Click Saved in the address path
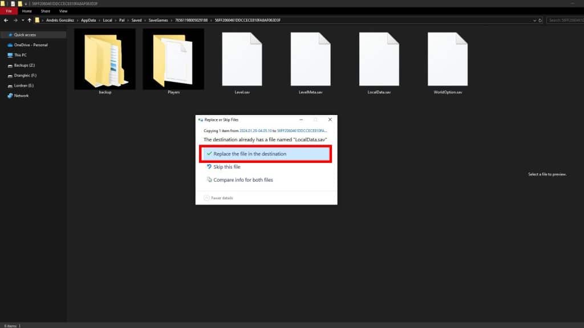This screenshot has height=328, width=584. tap(136, 20)
